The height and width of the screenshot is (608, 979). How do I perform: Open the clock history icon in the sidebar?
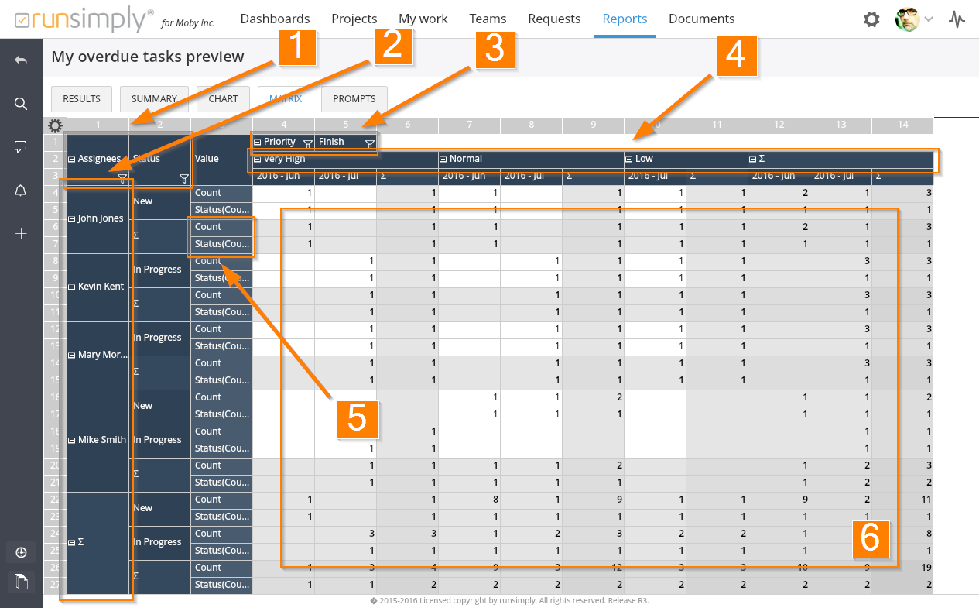click(x=21, y=552)
